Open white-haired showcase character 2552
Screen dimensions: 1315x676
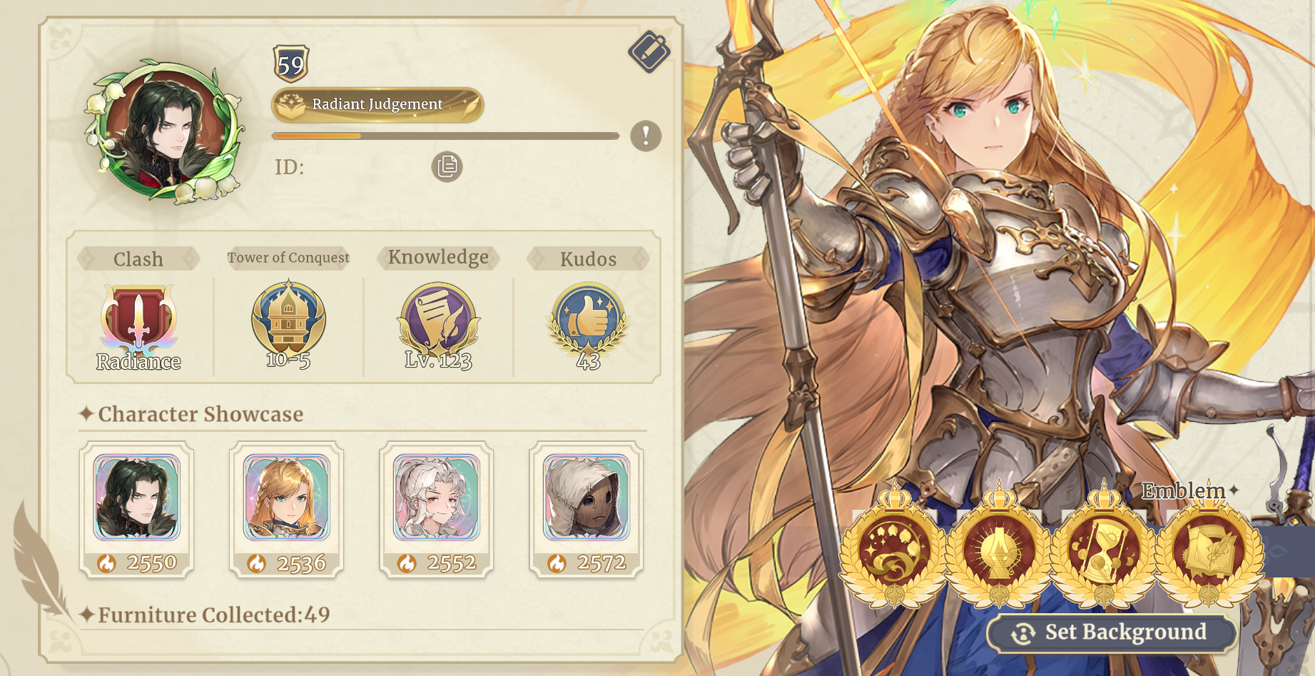(x=437, y=510)
